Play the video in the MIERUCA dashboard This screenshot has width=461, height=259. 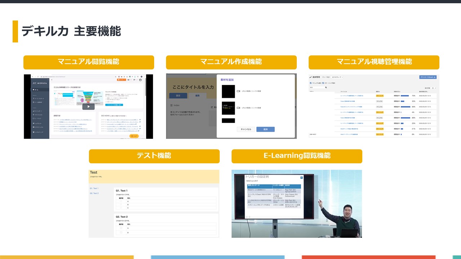pyautogui.click(x=88, y=106)
